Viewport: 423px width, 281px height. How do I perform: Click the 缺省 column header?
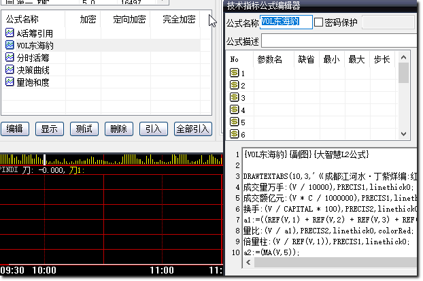(x=306, y=59)
